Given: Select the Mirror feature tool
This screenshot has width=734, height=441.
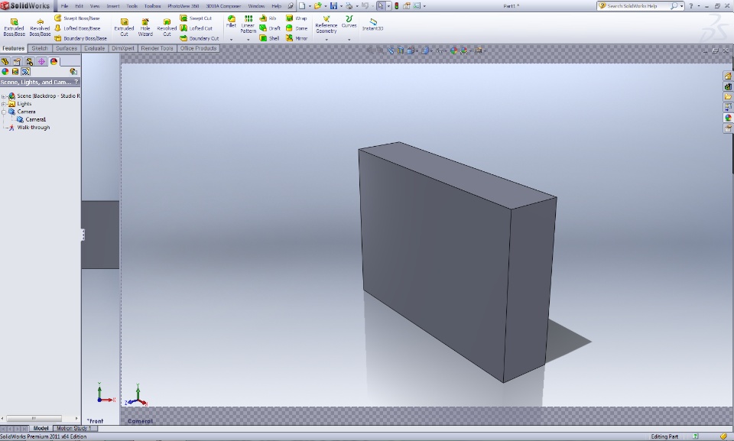Looking at the screenshot, I should 297,38.
